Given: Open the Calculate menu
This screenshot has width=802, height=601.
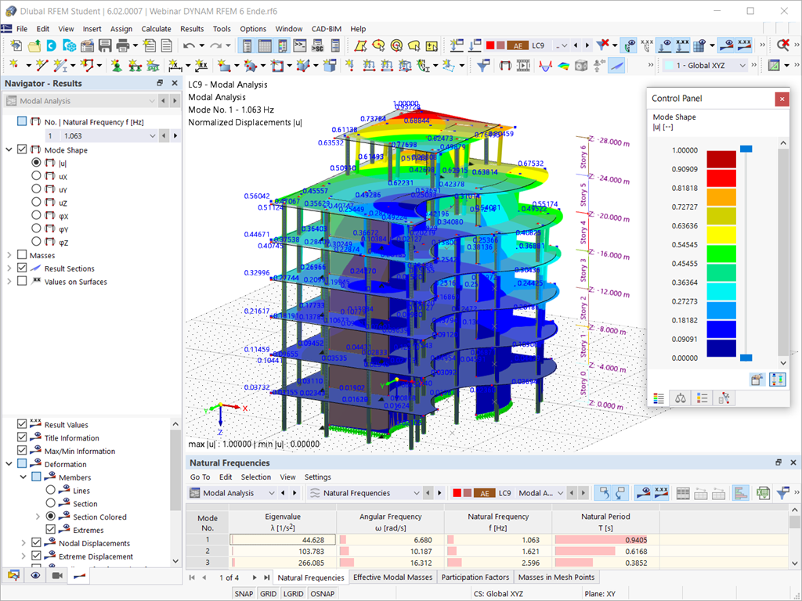Looking at the screenshot, I should [158, 29].
